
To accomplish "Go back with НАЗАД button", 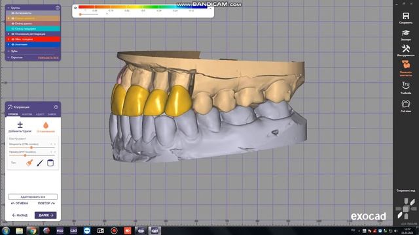I will (x=20, y=215).
